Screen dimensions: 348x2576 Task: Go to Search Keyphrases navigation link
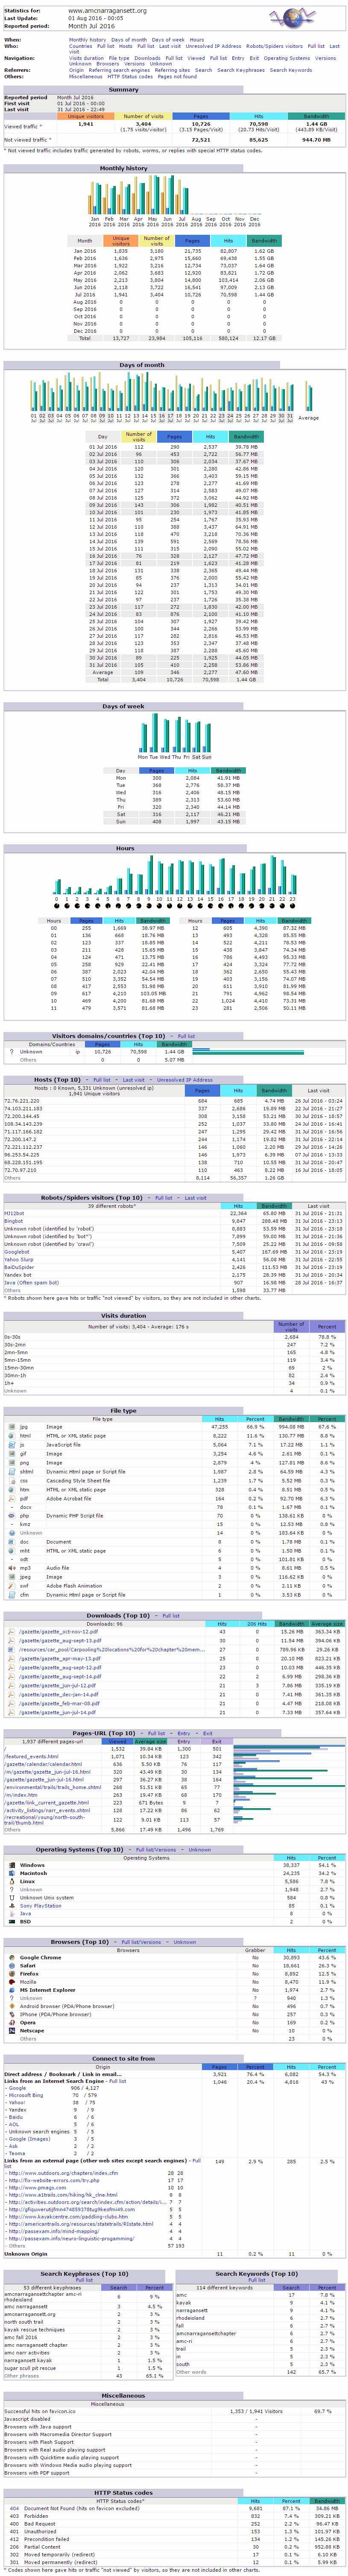point(240,70)
